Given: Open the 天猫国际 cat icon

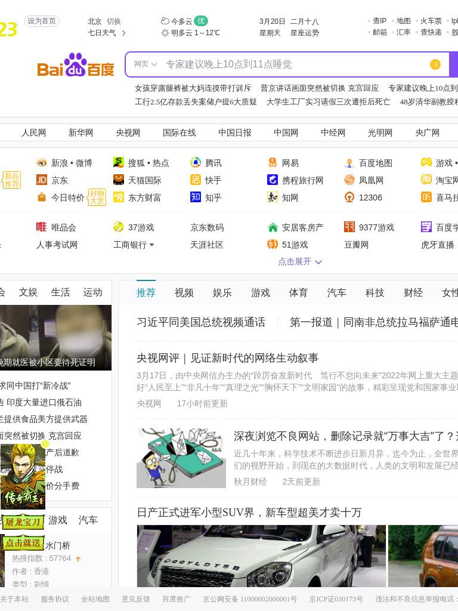Looking at the screenshot, I should click(119, 180).
